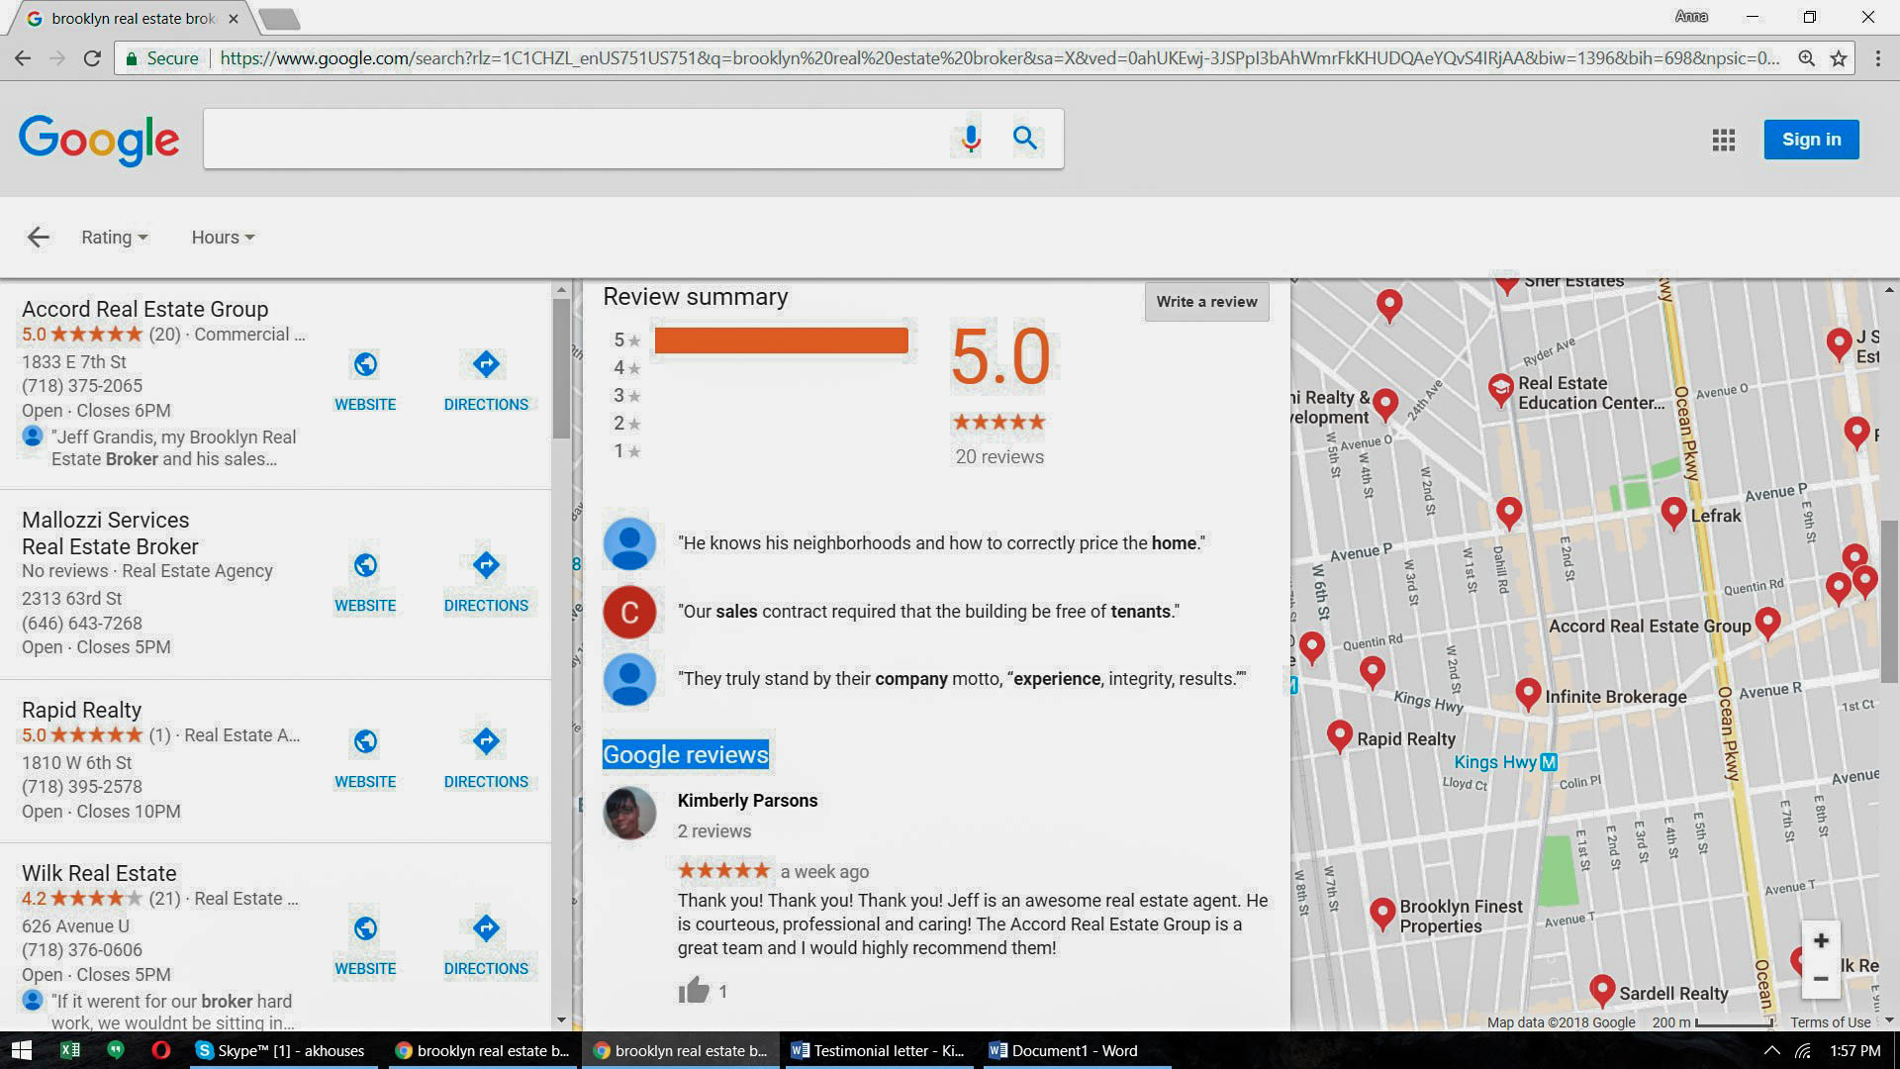Click the browser back arrow

coord(23,58)
